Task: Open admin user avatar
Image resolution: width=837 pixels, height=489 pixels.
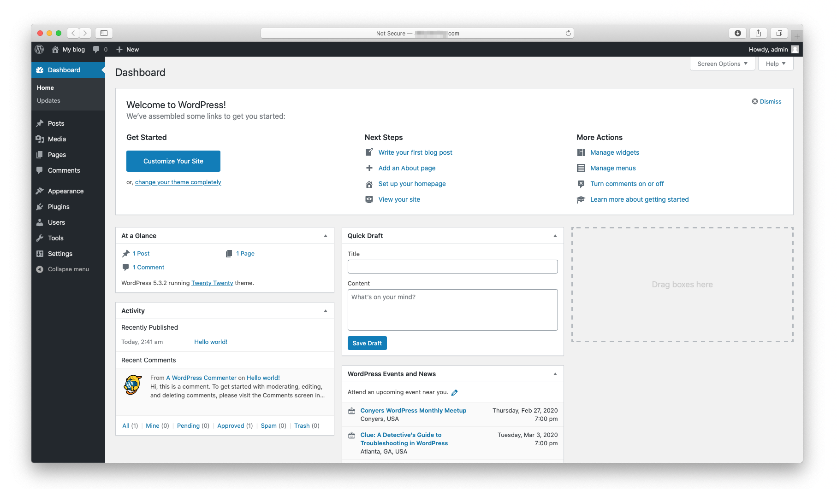Action: pyautogui.click(x=795, y=49)
